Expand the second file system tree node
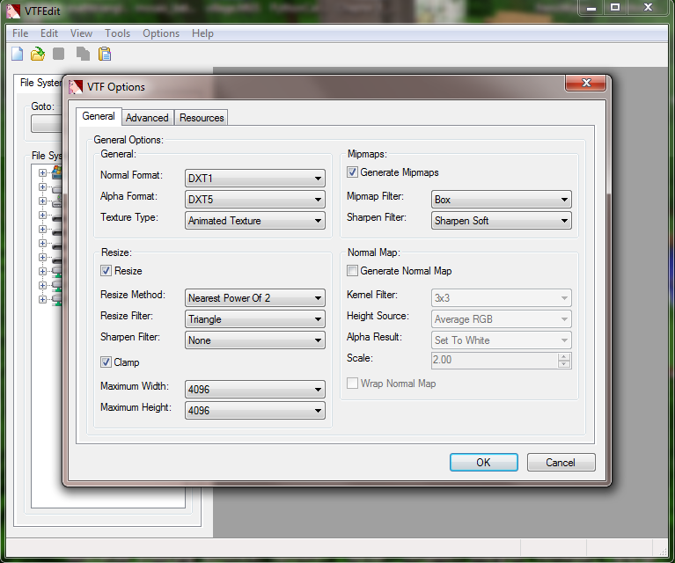The height and width of the screenshot is (563, 675). (42, 186)
